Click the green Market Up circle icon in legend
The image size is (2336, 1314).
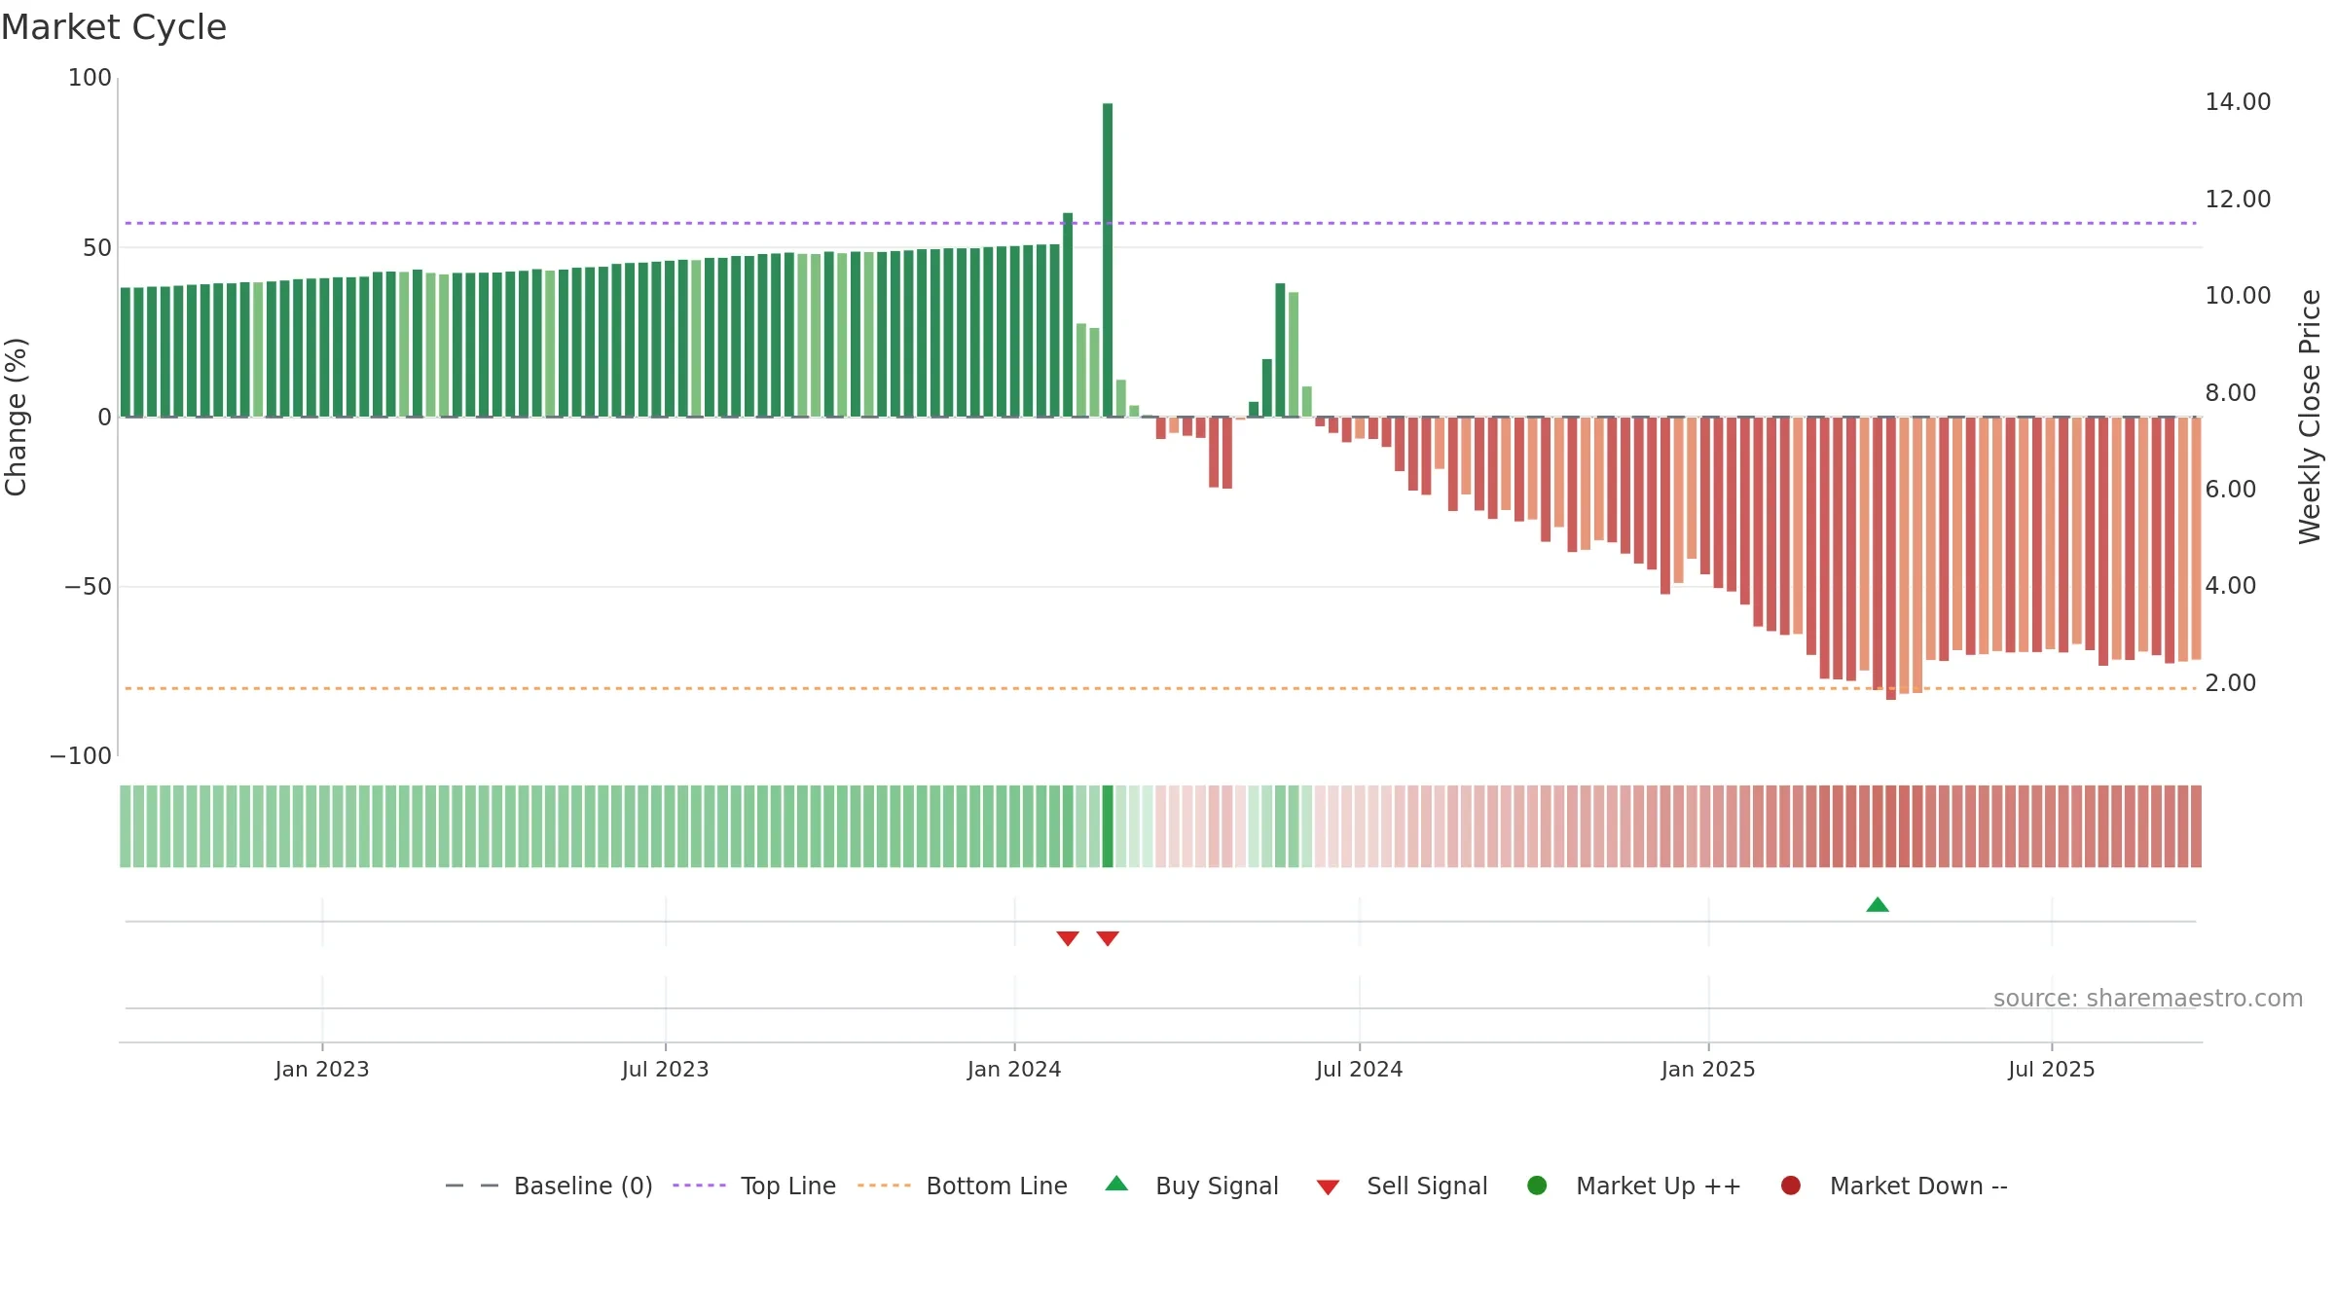point(1537,1186)
